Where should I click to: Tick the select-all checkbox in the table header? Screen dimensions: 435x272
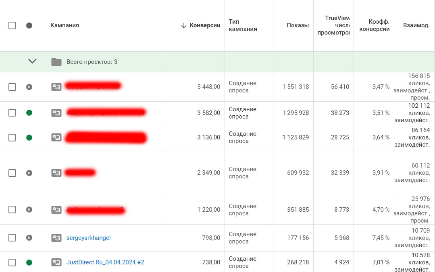(12, 25)
